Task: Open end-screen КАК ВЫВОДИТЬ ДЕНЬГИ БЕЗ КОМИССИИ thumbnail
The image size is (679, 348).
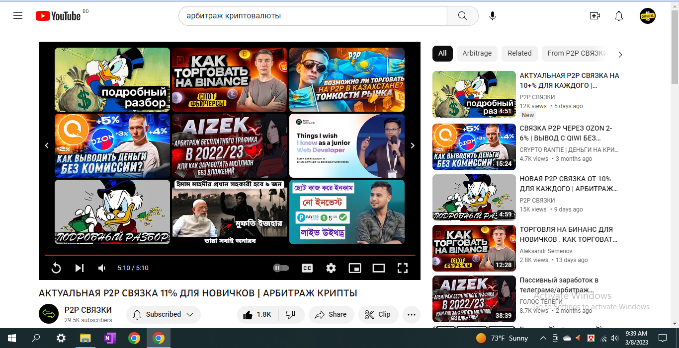Action: point(112,145)
